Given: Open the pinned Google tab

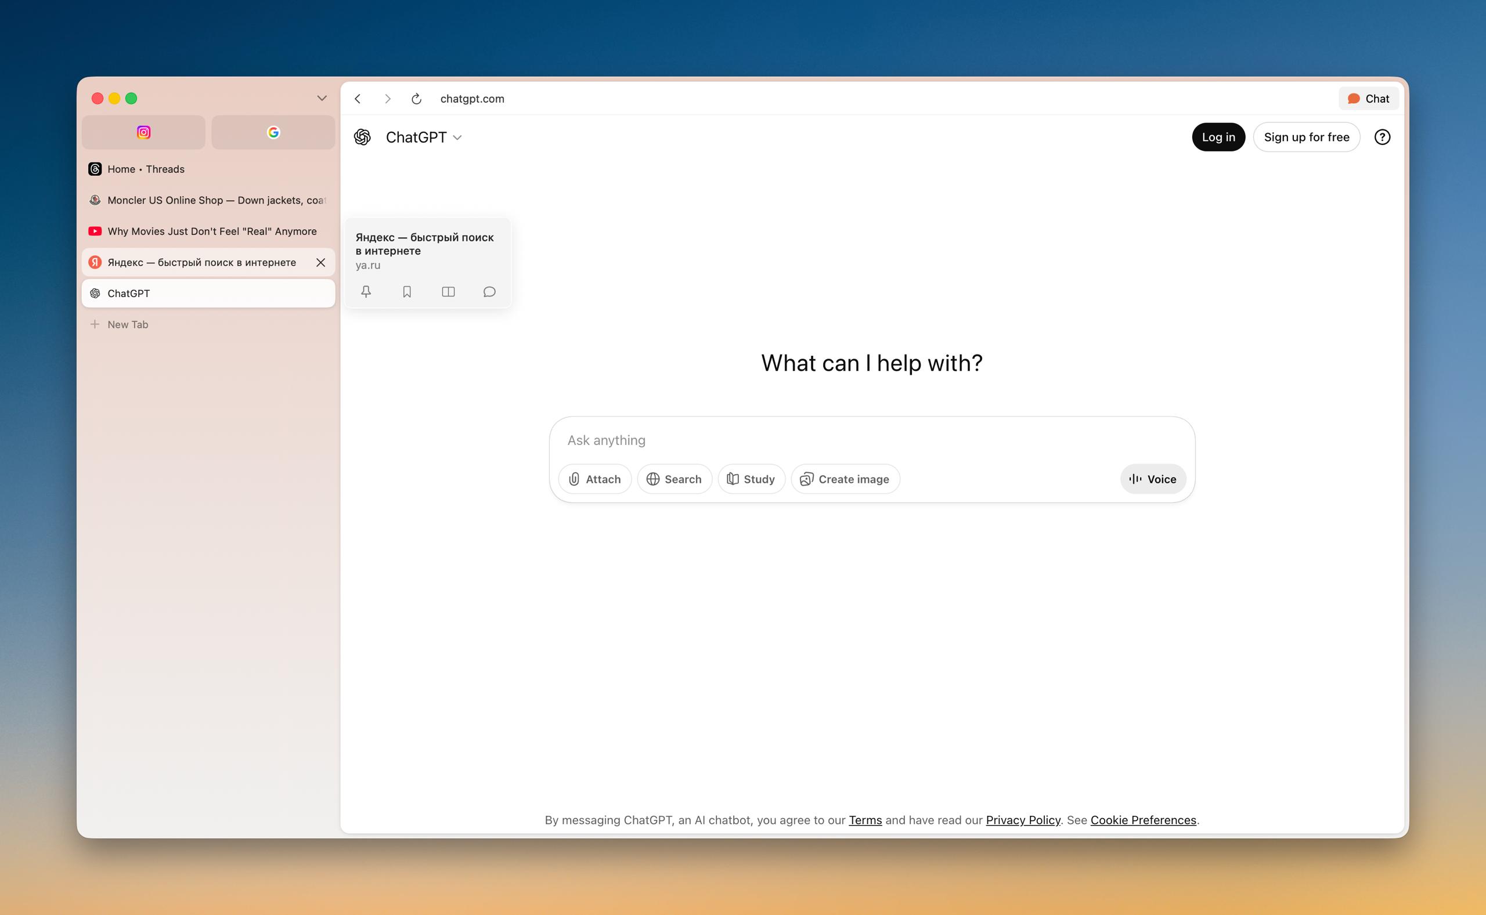Looking at the screenshot, I should click(273, 132).
